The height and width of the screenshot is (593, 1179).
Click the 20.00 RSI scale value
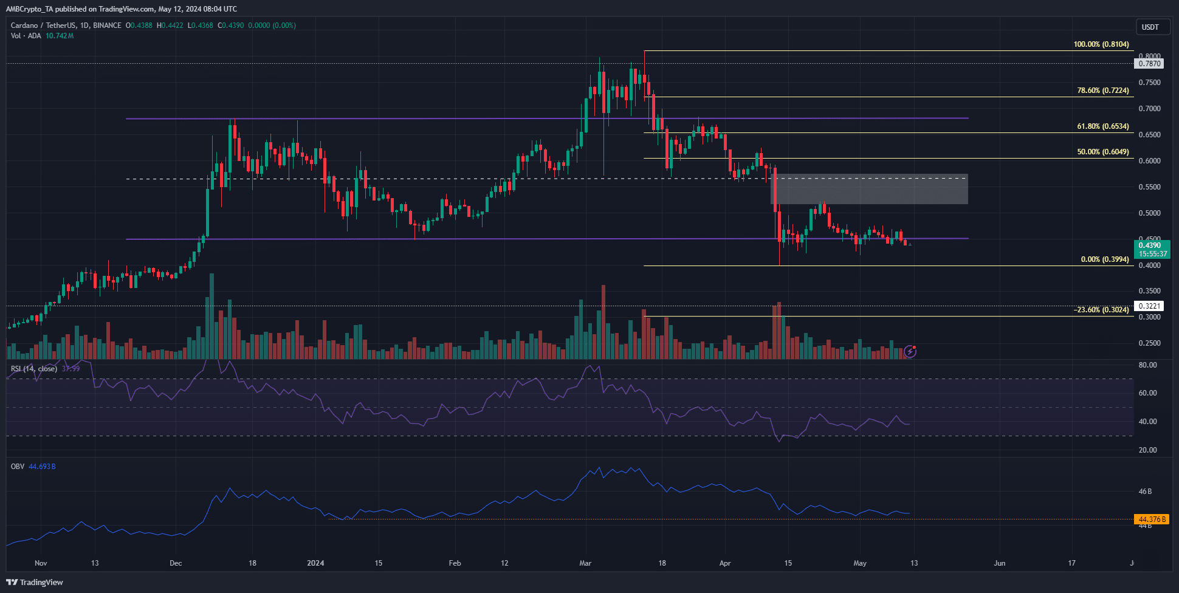pos(1147,450)
